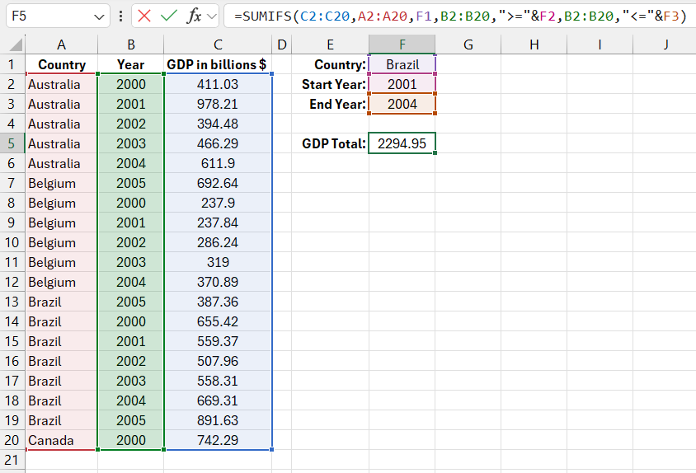
Task: Click year 2005 in row 19
Action: click(x=130, y=420)
